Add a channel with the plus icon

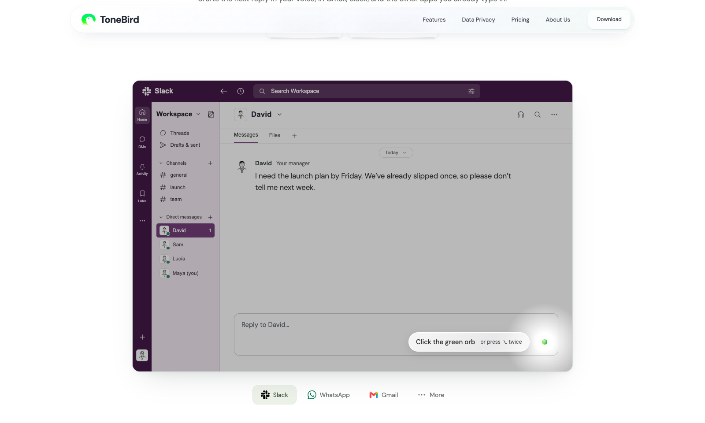210,163
